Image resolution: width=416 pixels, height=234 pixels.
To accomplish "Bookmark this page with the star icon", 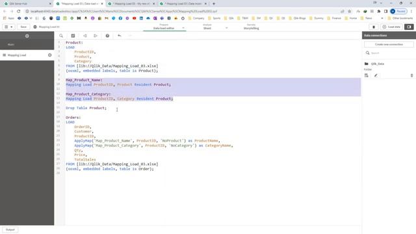I will click(x=350, y=12).
